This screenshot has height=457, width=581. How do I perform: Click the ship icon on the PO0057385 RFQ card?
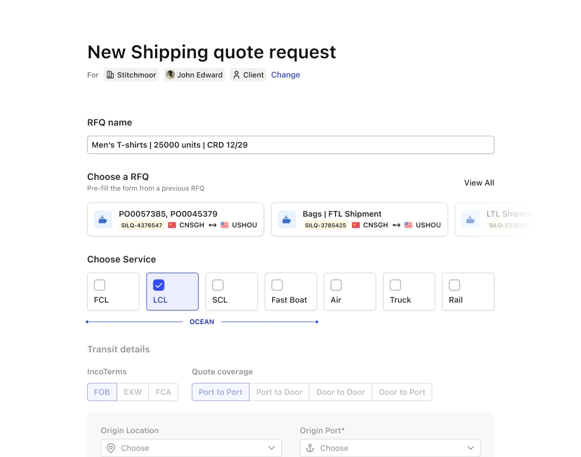[102, 219]
